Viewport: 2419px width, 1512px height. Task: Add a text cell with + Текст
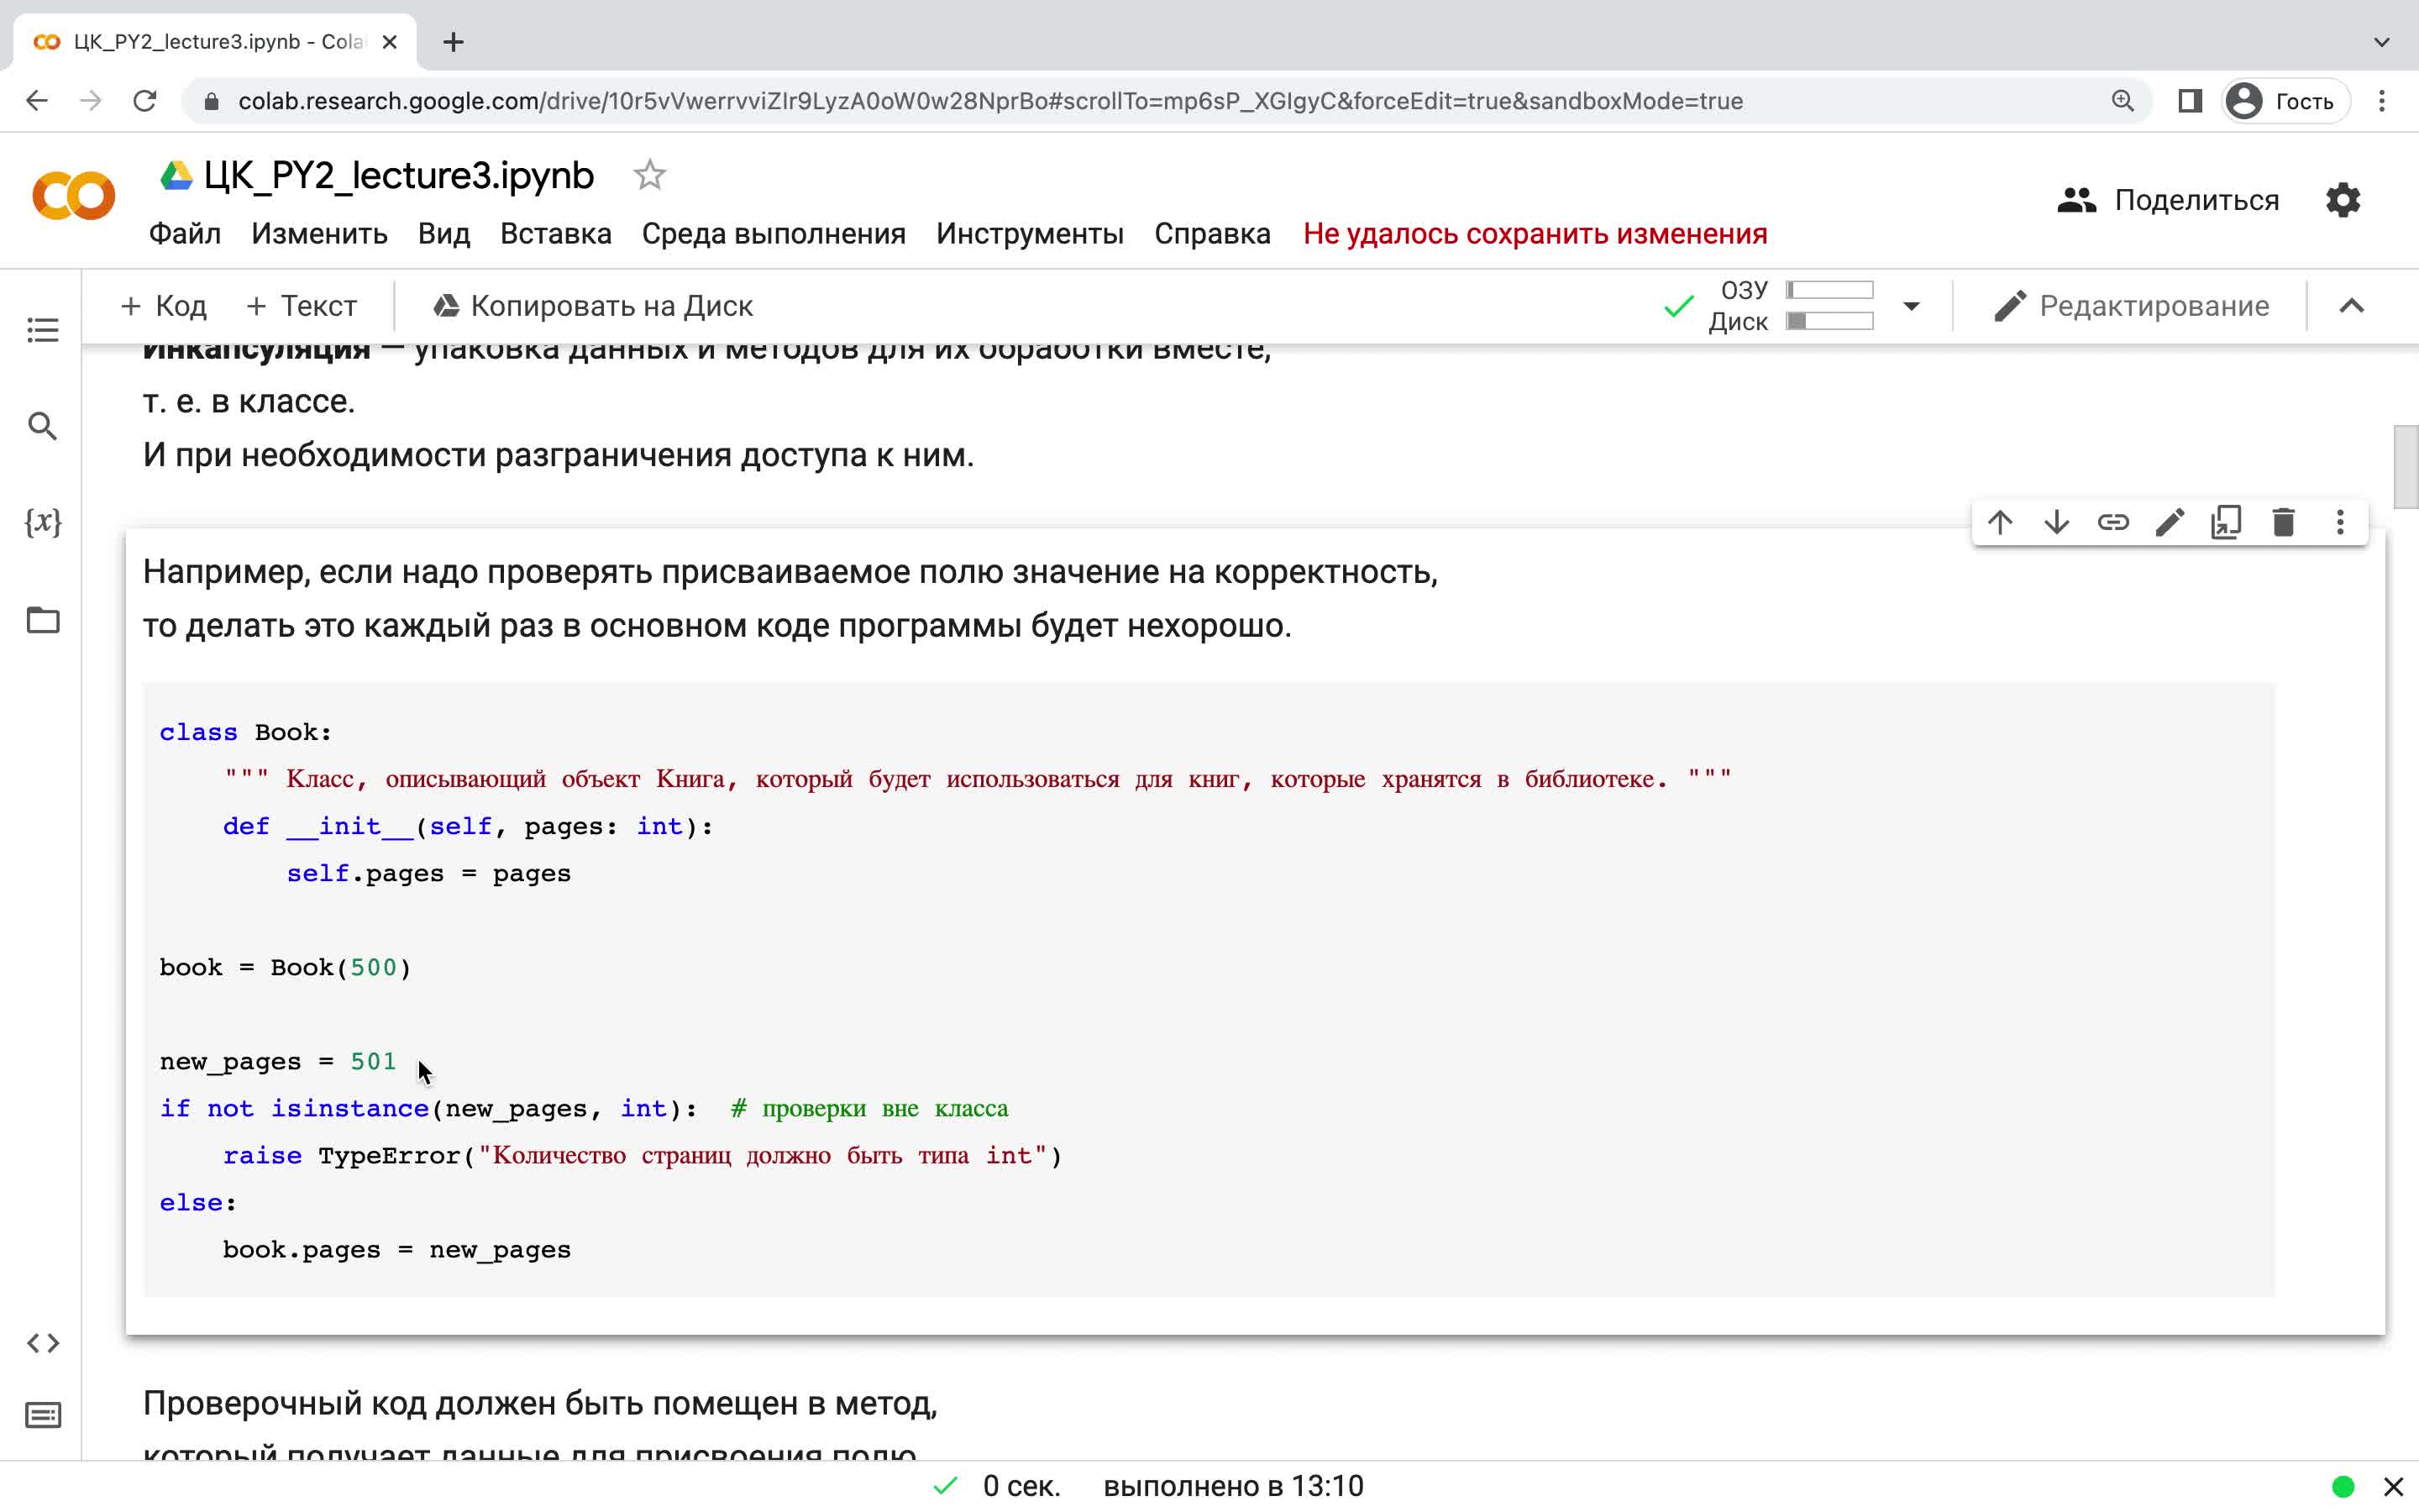tap(301, 306)
